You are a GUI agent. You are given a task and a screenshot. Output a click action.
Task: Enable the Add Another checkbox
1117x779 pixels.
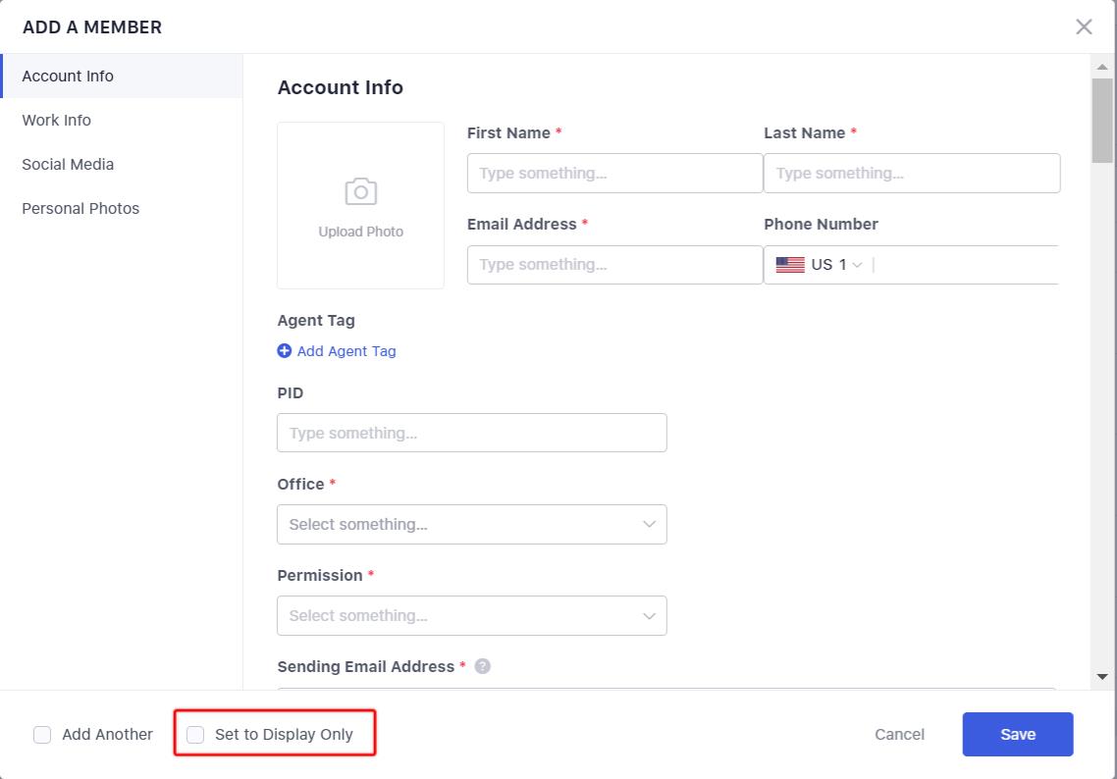point(42,734)
